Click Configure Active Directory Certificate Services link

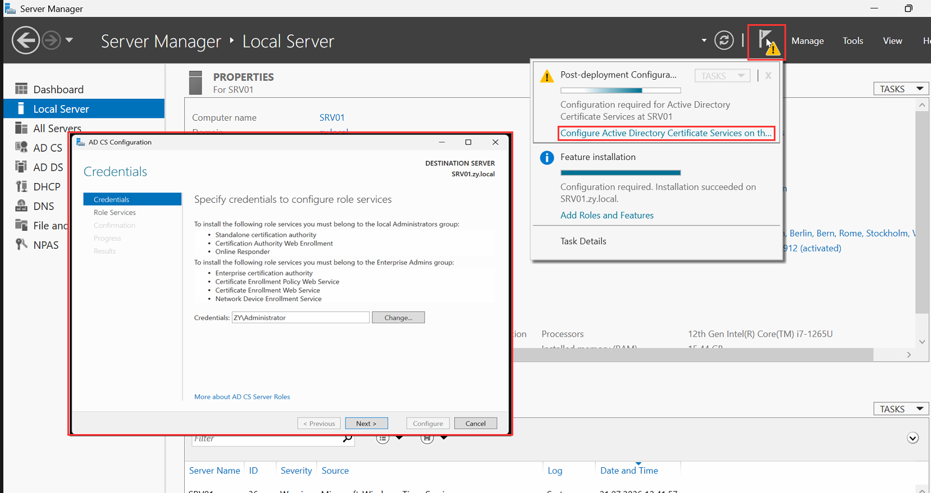coord(666,133)
